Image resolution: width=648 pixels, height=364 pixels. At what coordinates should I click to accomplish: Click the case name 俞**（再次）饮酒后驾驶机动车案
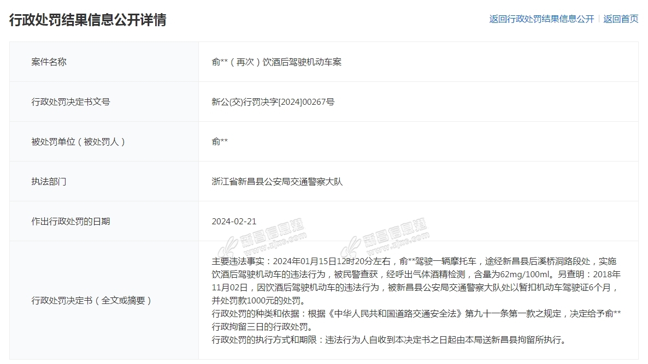[x=276, y=62]
